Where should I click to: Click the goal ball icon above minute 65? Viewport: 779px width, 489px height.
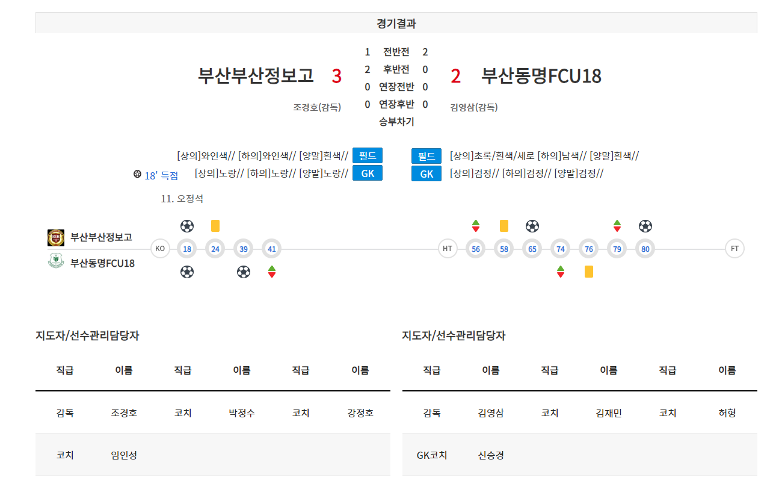tap(532, 226)
